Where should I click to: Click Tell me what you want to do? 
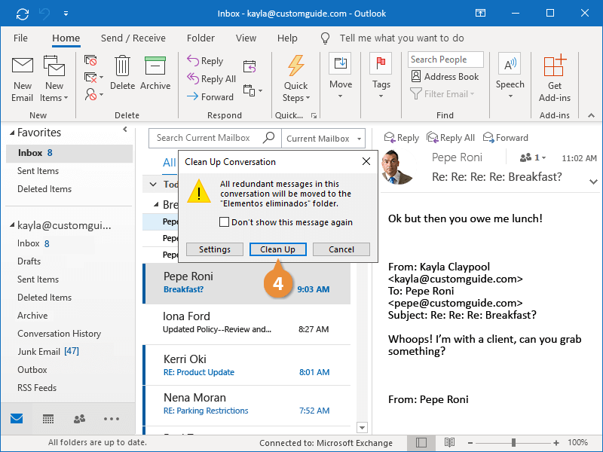click(x=402, y=38)
